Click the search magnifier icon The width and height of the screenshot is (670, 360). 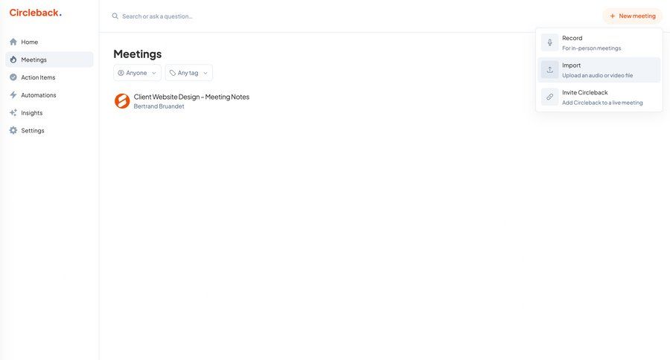[x=115, y=16]
